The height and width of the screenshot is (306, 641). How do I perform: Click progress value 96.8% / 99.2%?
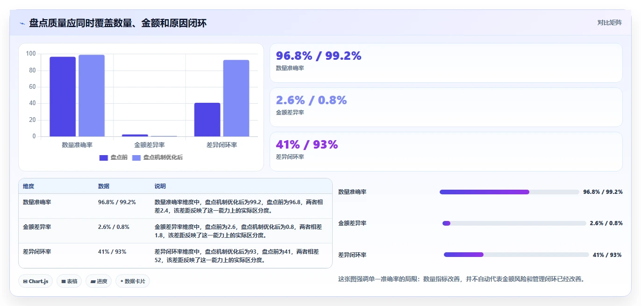click(x=603, y=192)
